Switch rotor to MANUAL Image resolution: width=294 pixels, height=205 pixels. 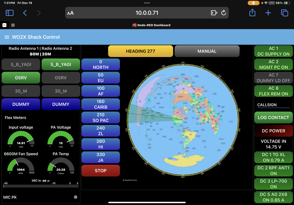tap(207, 51)
